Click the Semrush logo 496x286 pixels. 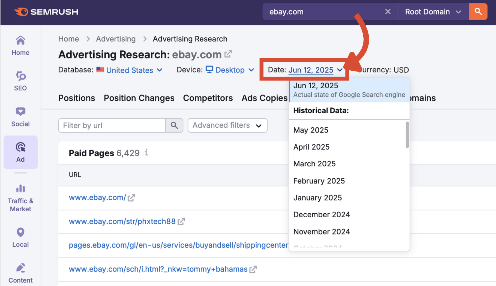tap(46, 12)
